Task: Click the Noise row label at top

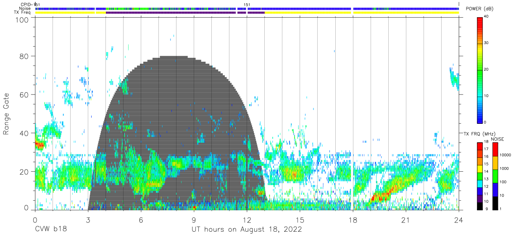Action: [26, 8]
